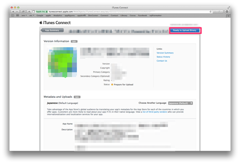Screen dimensions: 240x164
Task: Open the Status History link
Action: pos(163,57)
